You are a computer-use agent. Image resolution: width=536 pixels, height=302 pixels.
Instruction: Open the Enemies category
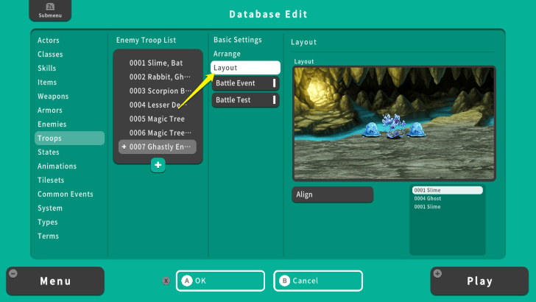(x=52, y=124)
